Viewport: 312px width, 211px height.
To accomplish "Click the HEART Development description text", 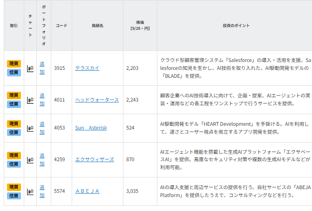I will tap(234, 128).
